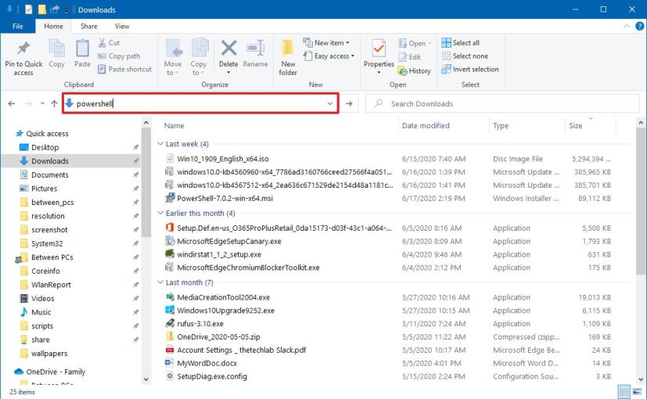Select windirstat1_1_2_setup.exe file
Screen dimensions: 647x399
click(x=219, y=254)
